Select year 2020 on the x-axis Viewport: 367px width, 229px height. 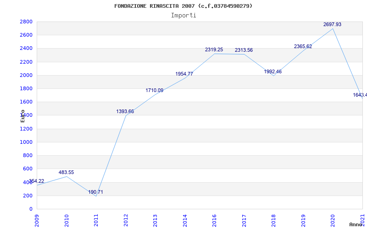(333, 220)
